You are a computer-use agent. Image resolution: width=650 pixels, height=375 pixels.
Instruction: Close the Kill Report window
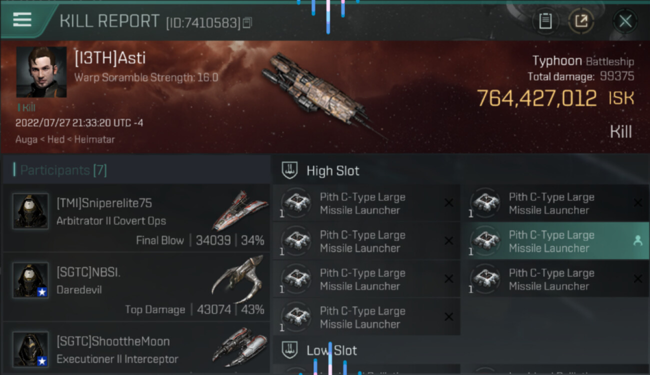pyautogui.click(x=625, y=21)
